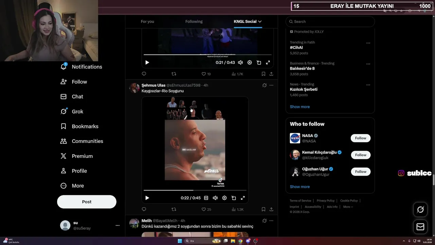
Task: Switch to the Following tab
Action: pos(194,21)
